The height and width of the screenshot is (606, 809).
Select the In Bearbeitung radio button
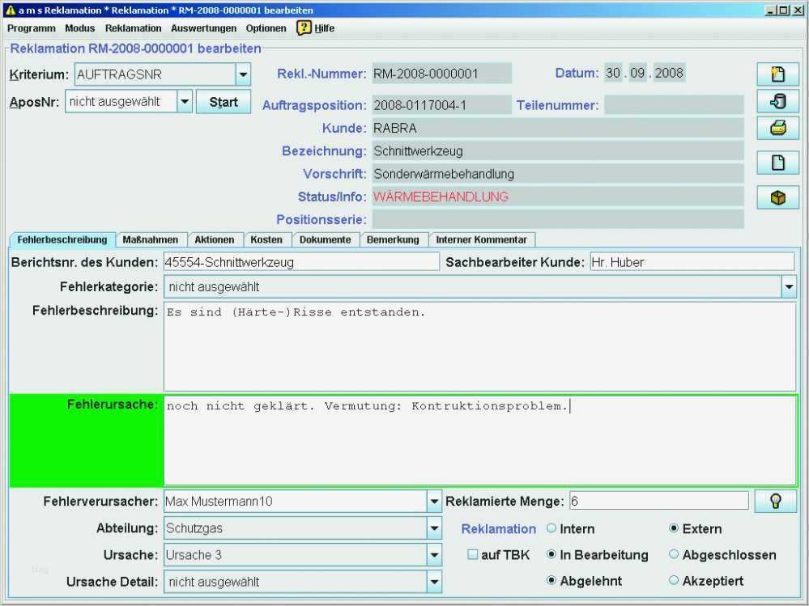point(551,554)
